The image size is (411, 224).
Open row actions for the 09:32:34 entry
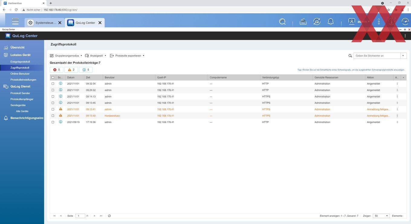point(397,84)
